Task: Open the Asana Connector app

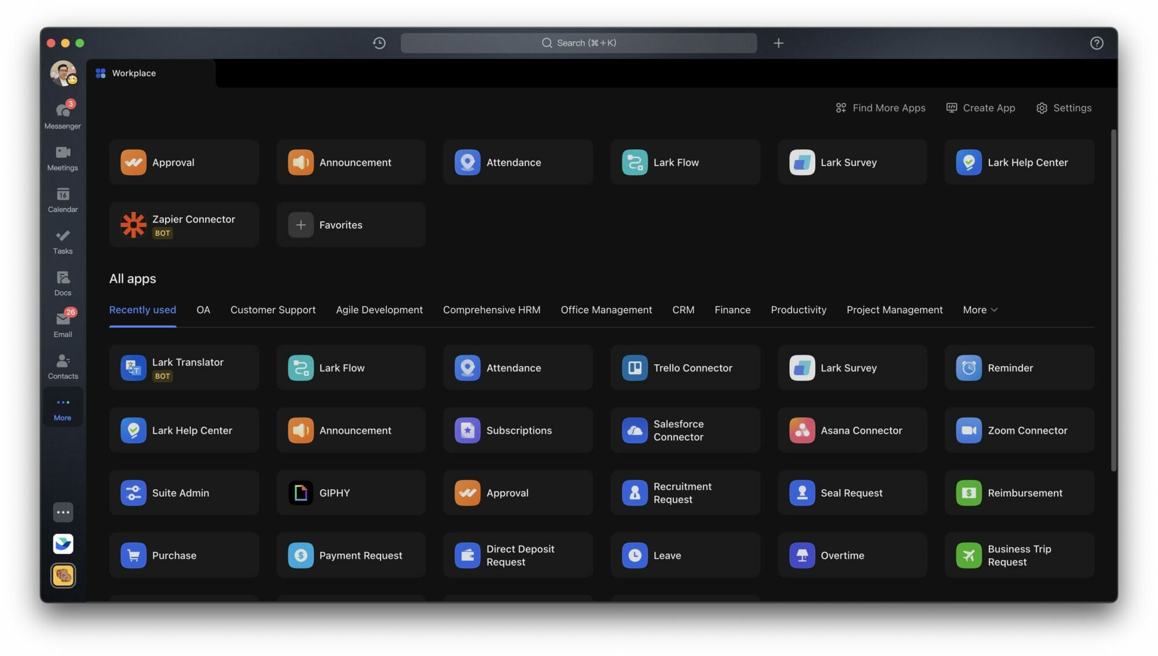Action: (x=852, y=430)
